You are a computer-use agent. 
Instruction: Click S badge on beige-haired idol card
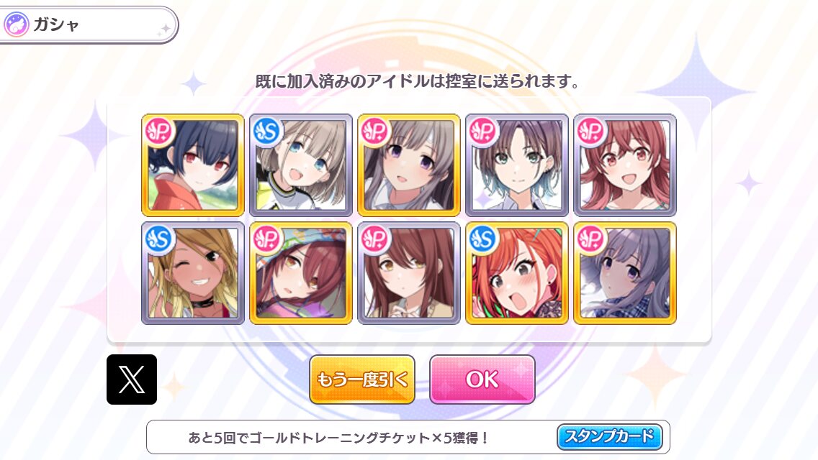pyautogui.click(x=267, y=132)
